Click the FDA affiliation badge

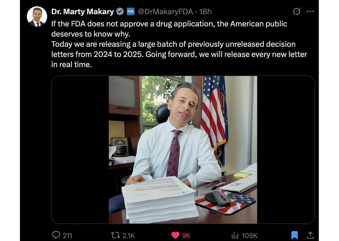click(131, 12)
